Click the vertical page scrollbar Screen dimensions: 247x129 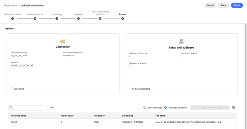tap(246, 76)
